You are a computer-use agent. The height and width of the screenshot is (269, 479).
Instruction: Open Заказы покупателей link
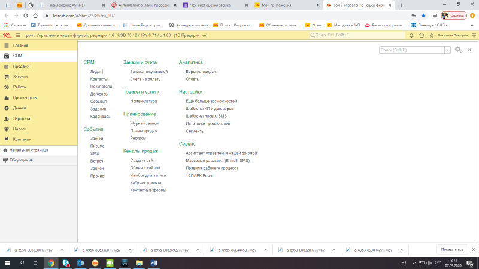pyautogui.click(x=148, y=72)
